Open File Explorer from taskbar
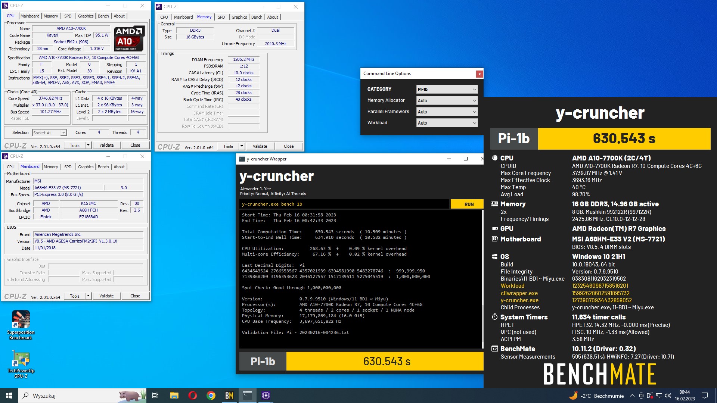The height and width of the screenshot is (403, 717). pyautogui.click(x=174, y=396)
